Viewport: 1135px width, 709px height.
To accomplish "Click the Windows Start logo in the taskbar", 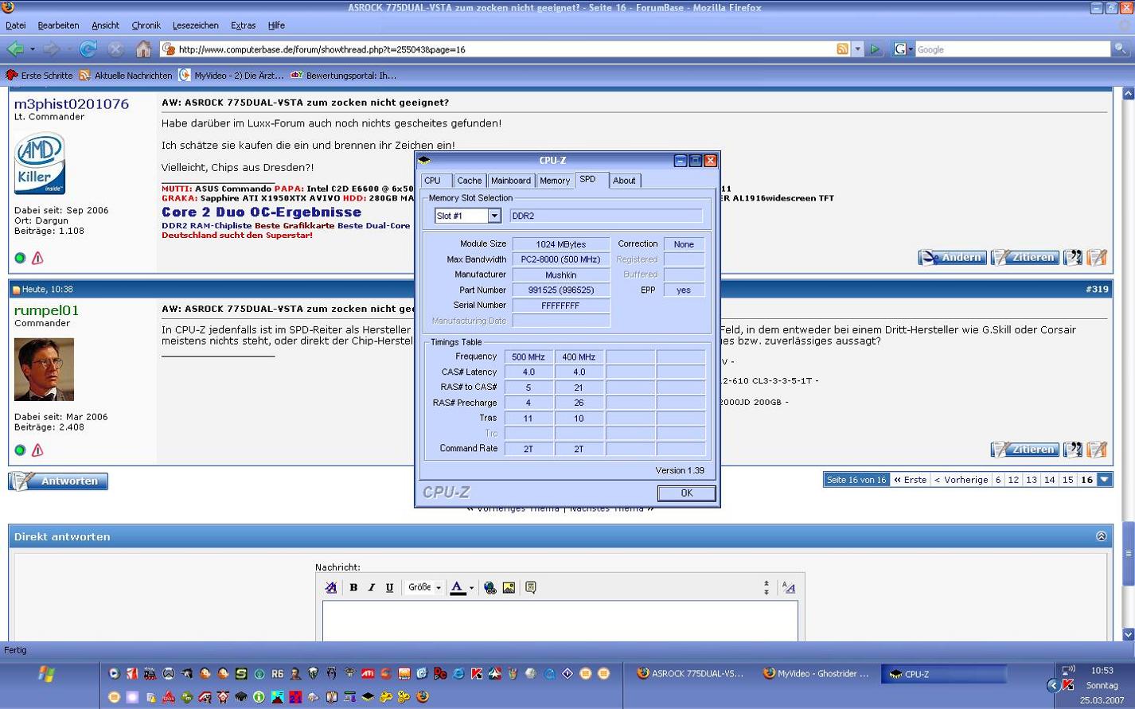I will 46,675.
